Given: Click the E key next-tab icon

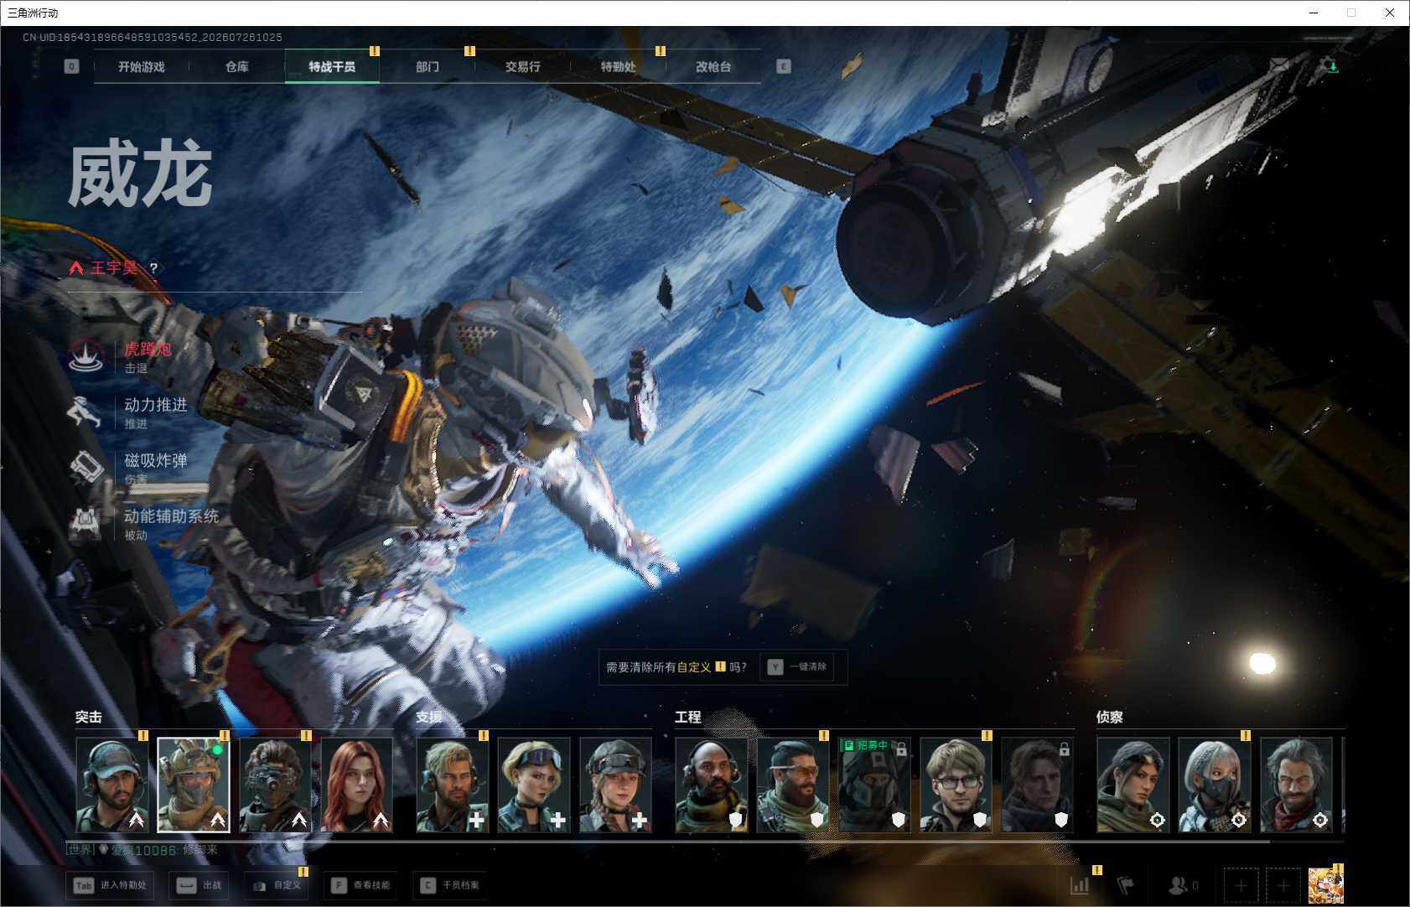Looking at the screenshot, I should (784, 66).
